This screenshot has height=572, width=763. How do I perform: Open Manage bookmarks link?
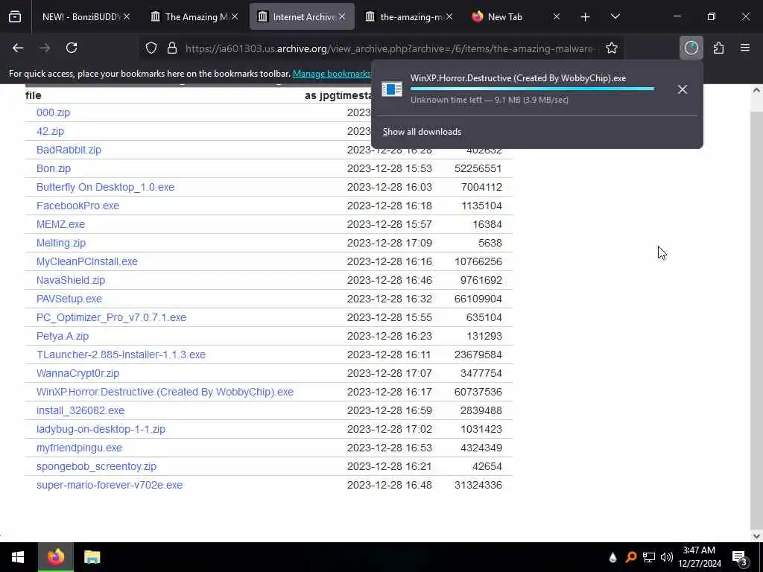pyautogui.click(x=332, y=74)
